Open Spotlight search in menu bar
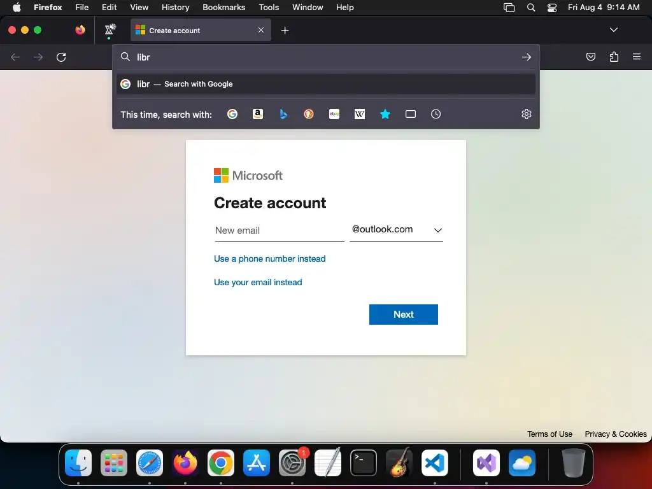652x489 pixels. pos(531,8)
